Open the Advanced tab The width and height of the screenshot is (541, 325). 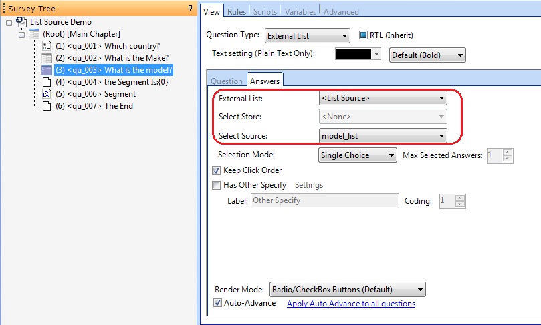tap(341, 11)
